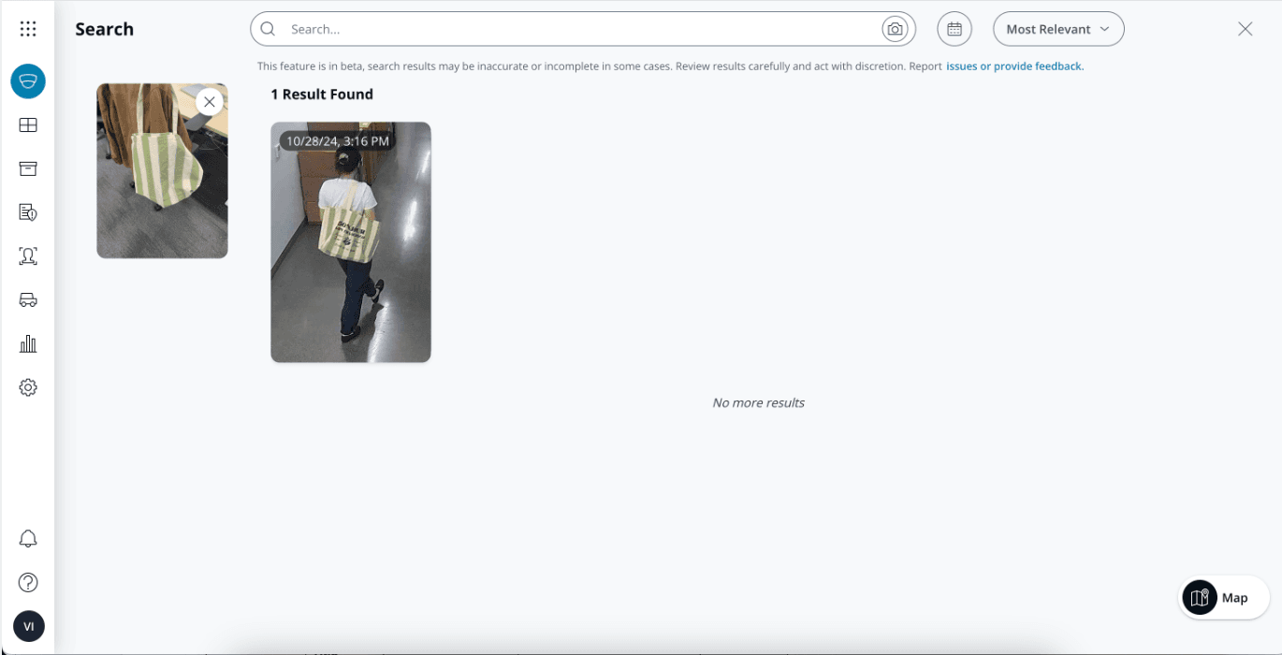This screenshot has height=655, width=1282.
Task: Open the Help question mark icon
Action: [28, 582]
